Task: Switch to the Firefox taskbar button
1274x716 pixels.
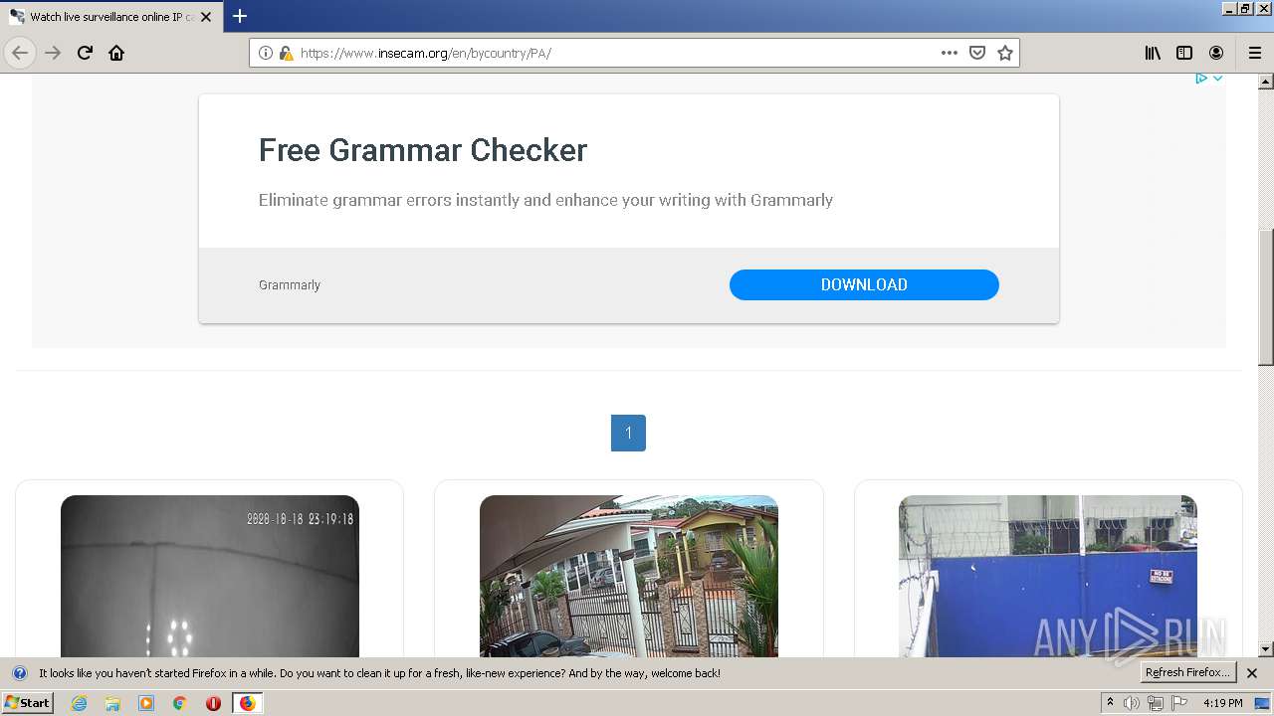Action: pos(247,703)
